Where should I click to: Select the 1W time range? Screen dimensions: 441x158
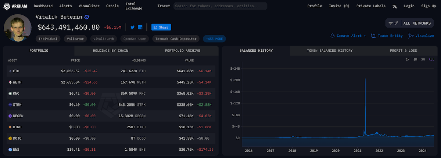[408, 59]
